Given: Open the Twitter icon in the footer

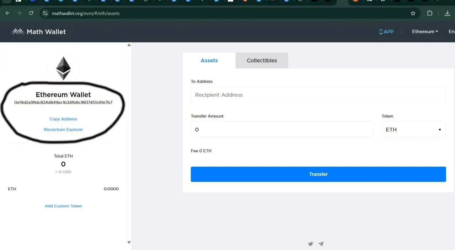Looking at the screenshot, I should point(311,244).
